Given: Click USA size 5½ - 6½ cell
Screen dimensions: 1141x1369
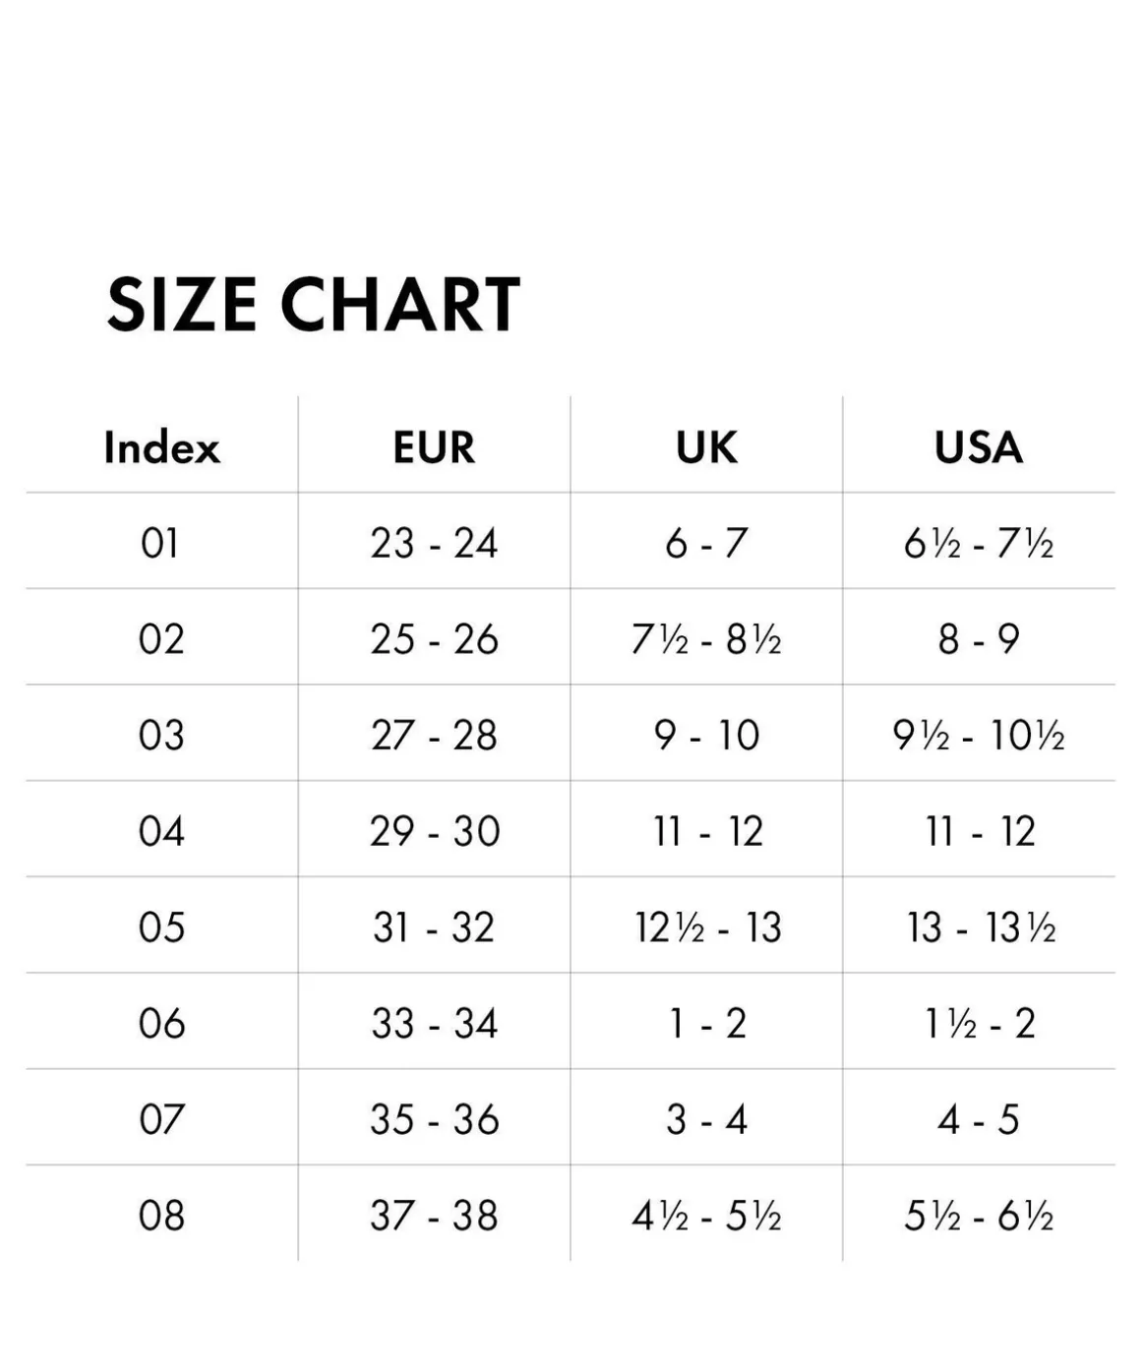Looking at the screenshot, I should [979, 1217].
